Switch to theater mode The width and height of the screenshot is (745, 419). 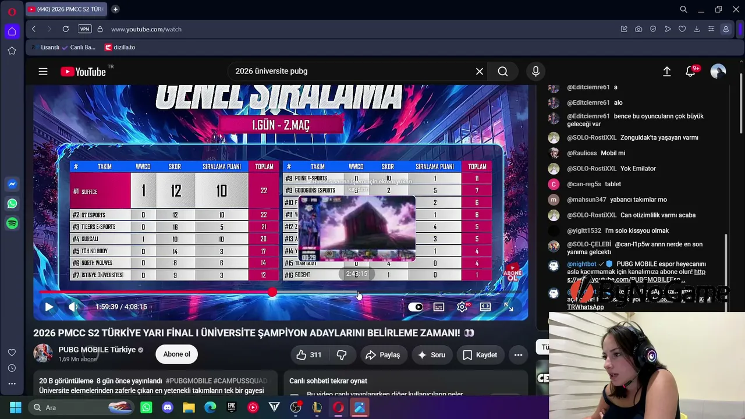click(x=485, y=307)
